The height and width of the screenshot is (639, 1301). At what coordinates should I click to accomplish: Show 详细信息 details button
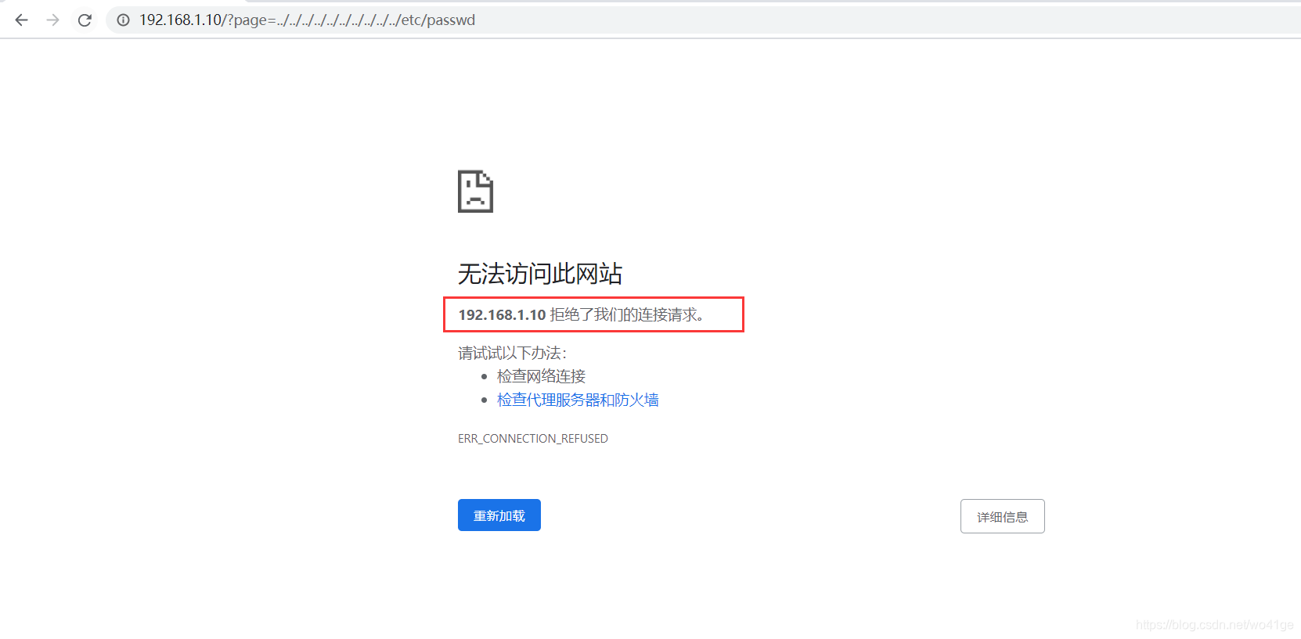pyautogui.click(x=1002, y=516)
